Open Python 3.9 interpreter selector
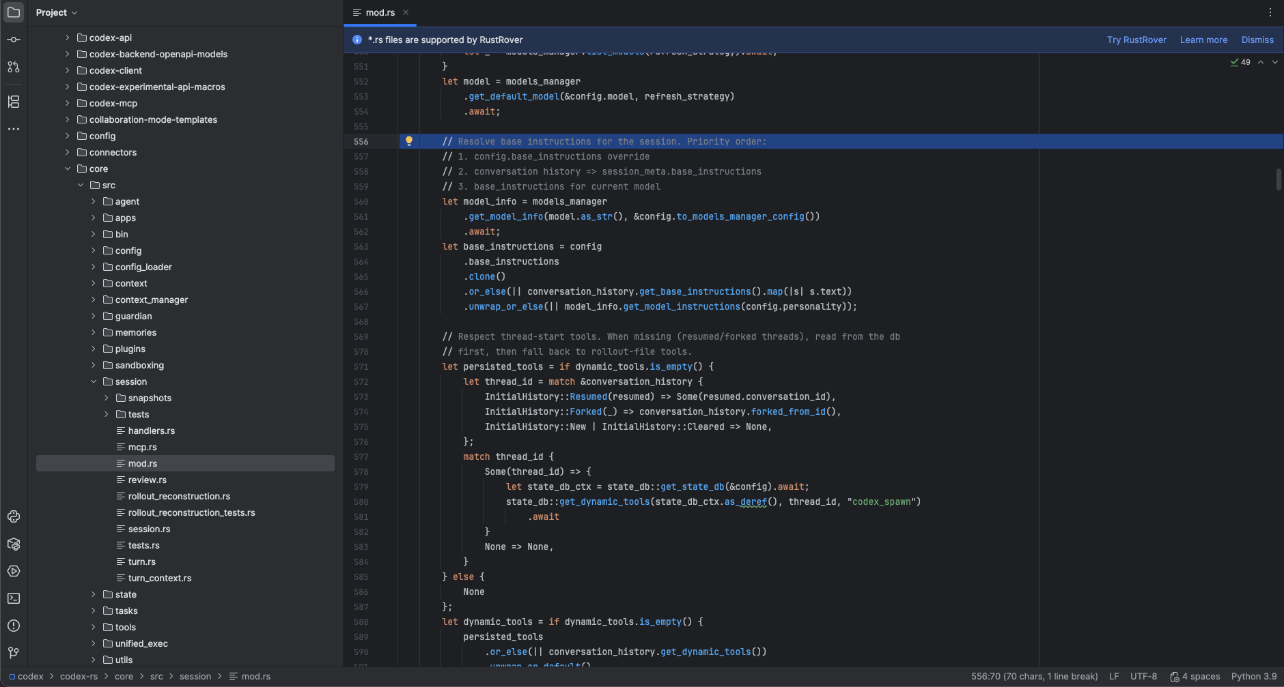 tap(1254, 677)
